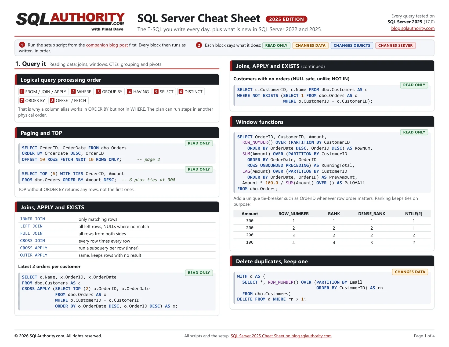
Task: Click READ ONLY badge on CROSS APPLY query
Action: tap(199, 273)
